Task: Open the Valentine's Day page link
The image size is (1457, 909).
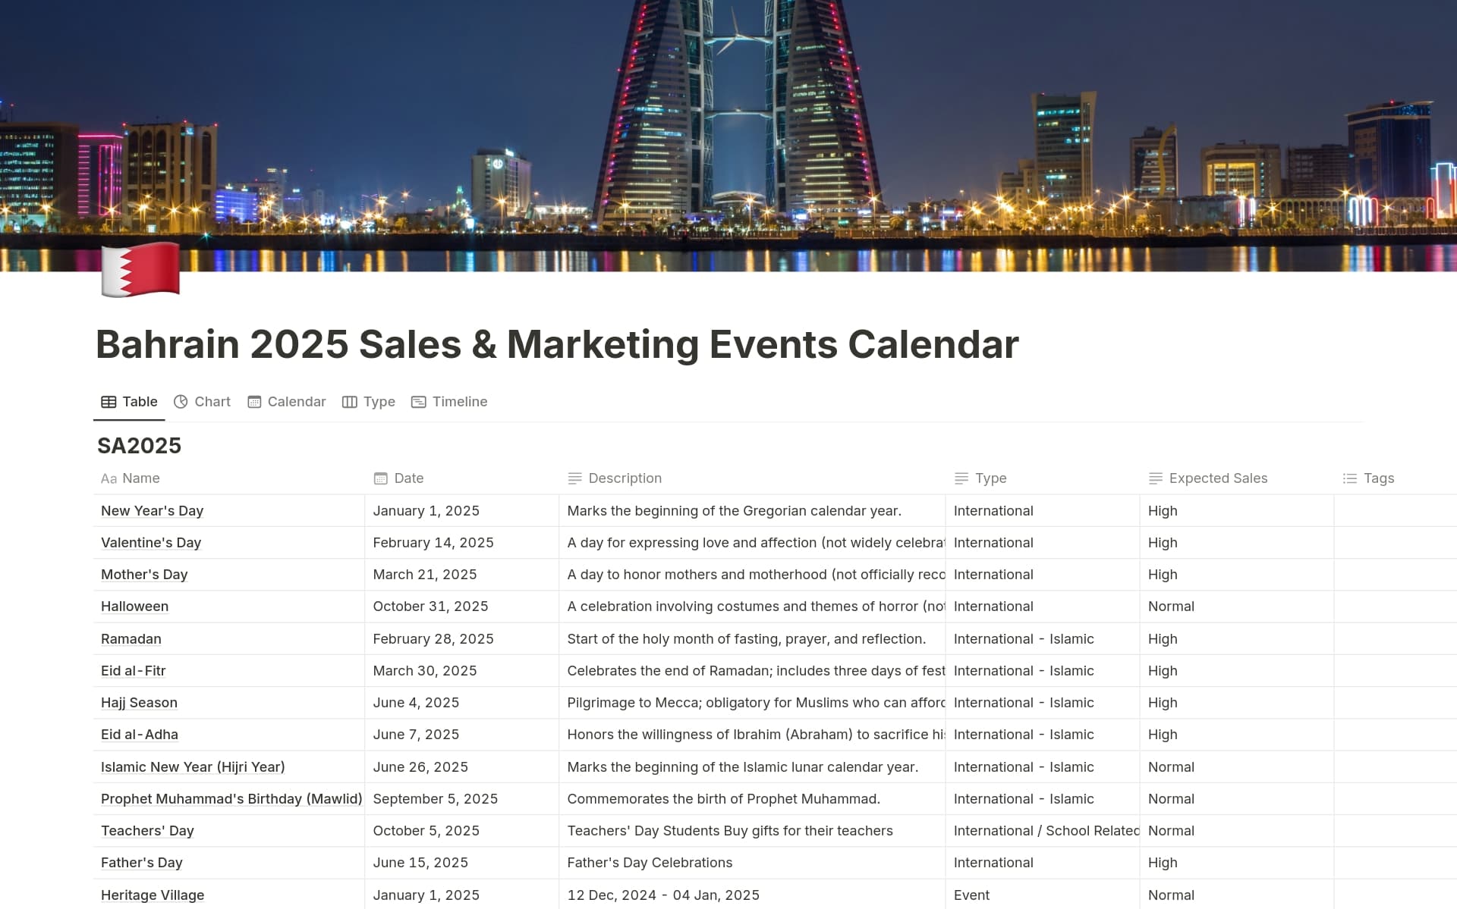Action: (x=151, y=543)
